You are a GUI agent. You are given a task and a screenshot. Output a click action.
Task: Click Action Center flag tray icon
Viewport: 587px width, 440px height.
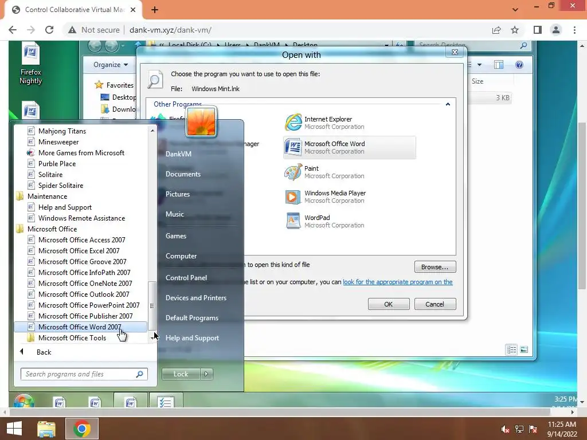pyautogui.click(x=533, y=429)
